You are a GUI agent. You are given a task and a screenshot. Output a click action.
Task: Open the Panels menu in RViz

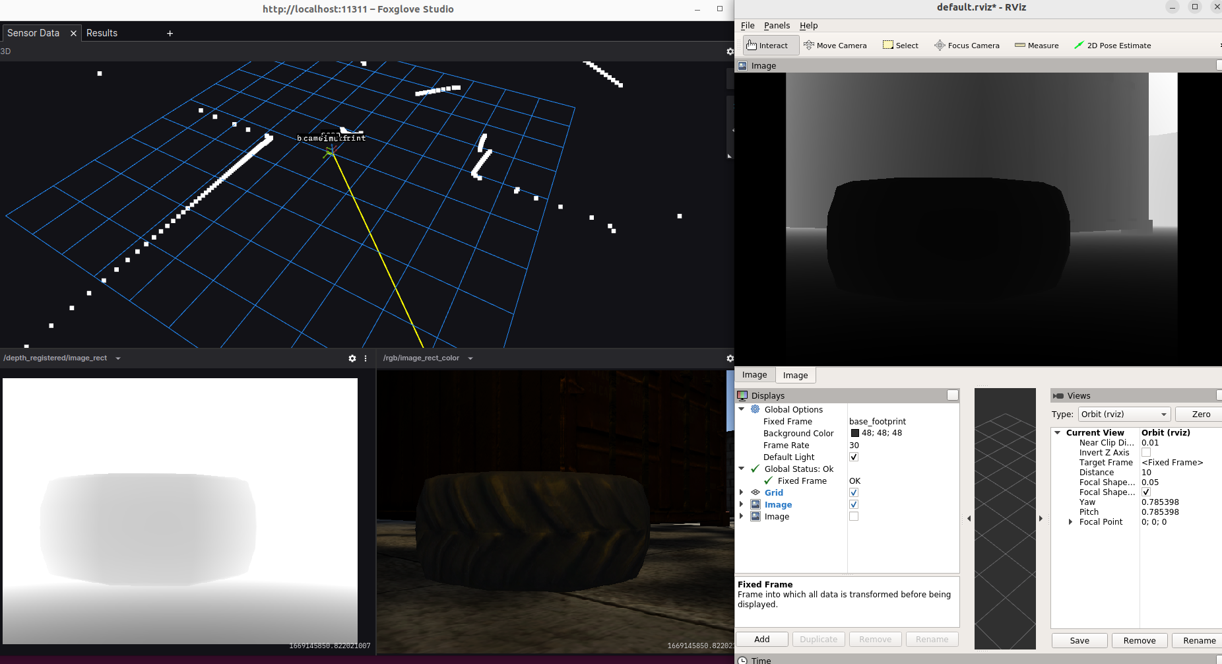pyautogui.click(x=777, y=25)
